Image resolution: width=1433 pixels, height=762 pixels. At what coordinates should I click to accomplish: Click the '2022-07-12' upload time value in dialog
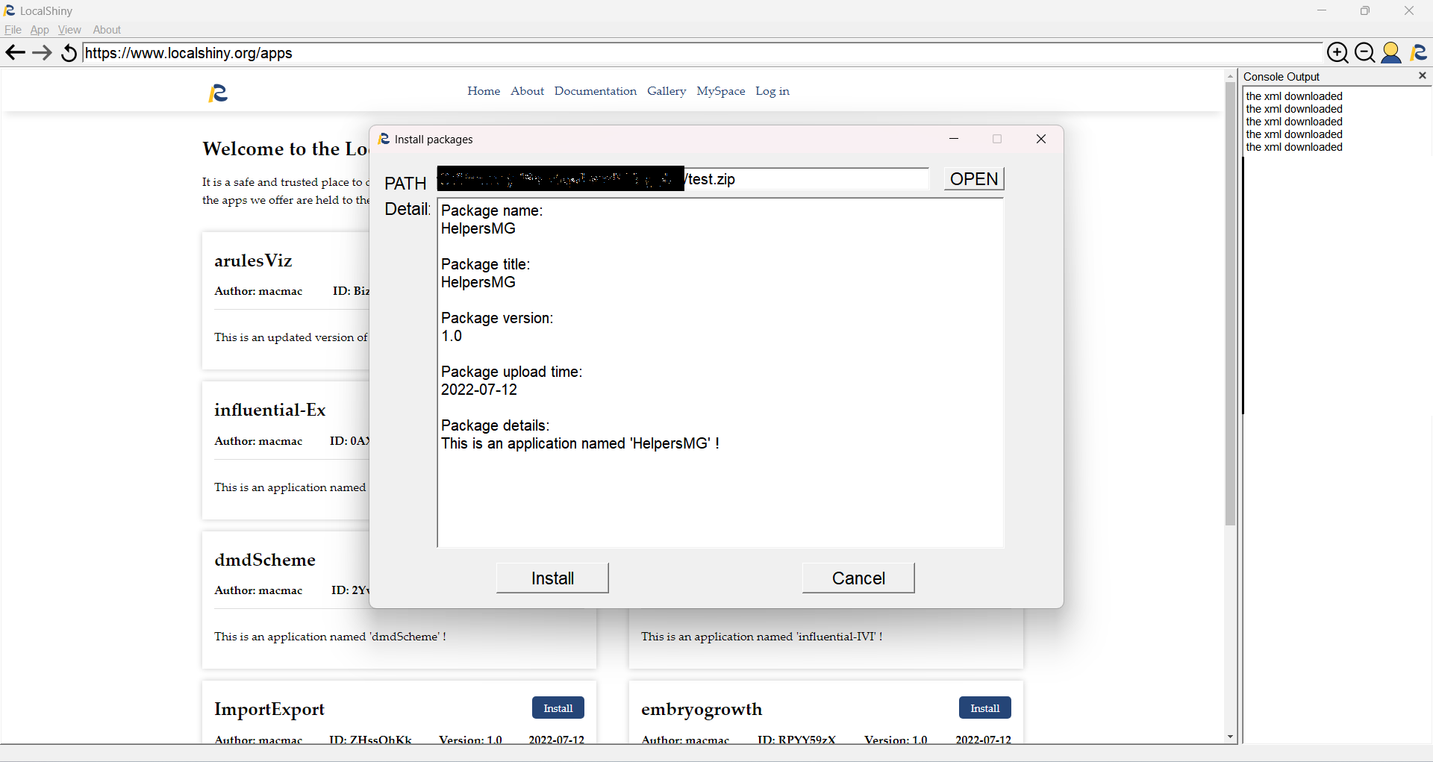click(479, 390)
